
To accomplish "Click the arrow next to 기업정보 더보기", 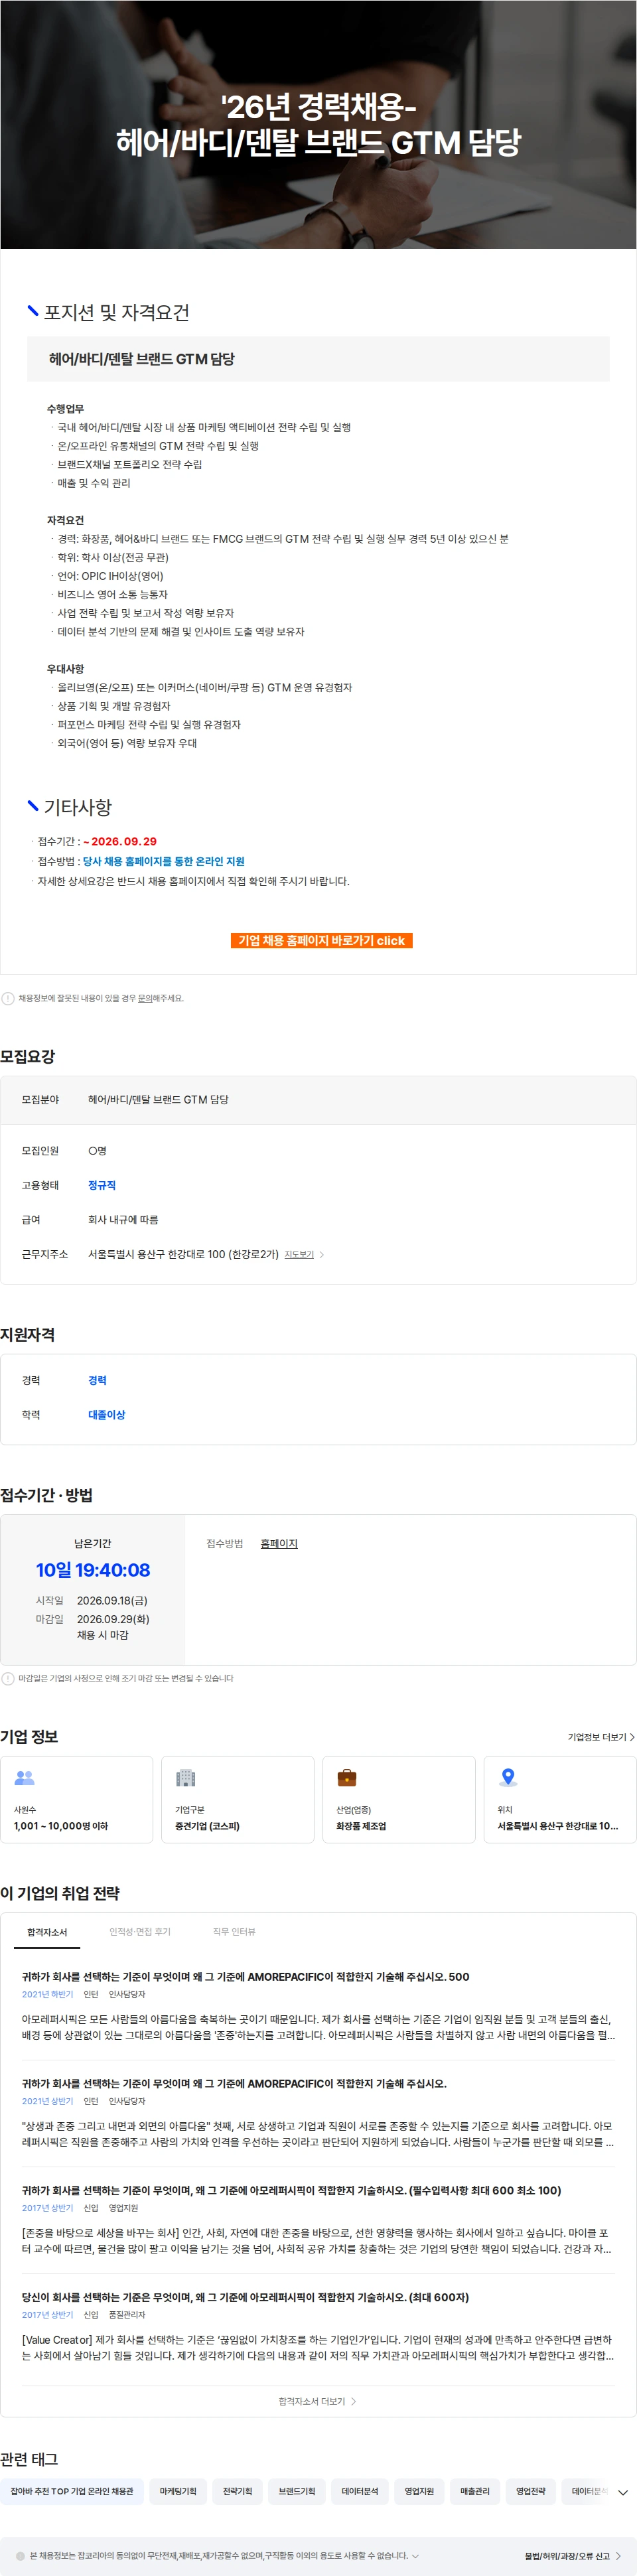I will [632, 1737].
